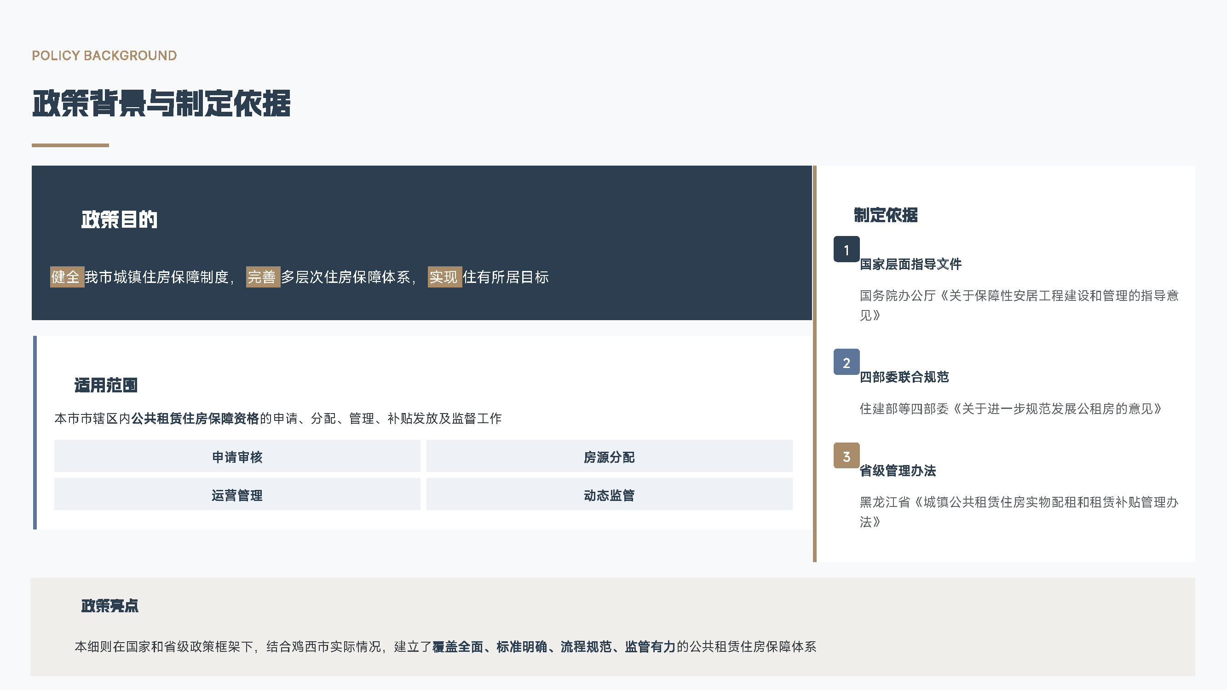The image size is (1227, 690).
Task: Click the highlighted 实现 keyword
Action: coord(444,276)
